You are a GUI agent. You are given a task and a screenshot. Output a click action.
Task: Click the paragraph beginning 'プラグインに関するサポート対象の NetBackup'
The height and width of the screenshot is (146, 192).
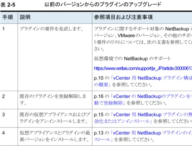(143, 39)
